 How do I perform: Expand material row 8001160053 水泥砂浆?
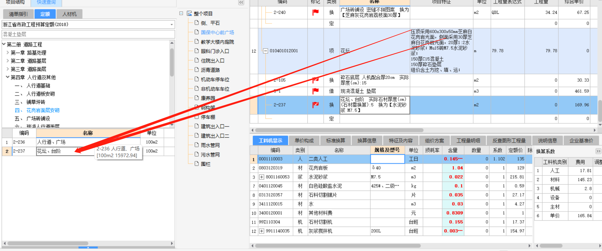[x=261, y=177]
